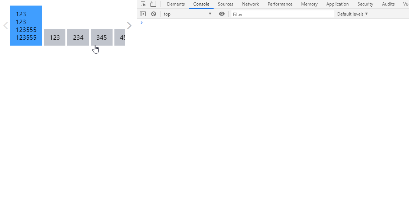Click the carousel next arrow
The width and height of the screenshot is (409, 221).
(129, 26)
